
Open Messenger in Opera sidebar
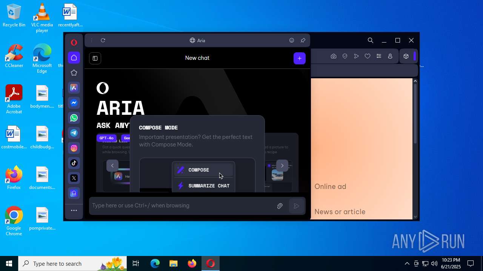pos(74,103)
